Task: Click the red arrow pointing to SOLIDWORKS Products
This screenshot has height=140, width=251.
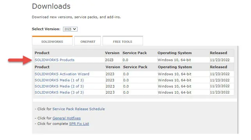Action: pos(20,60)
